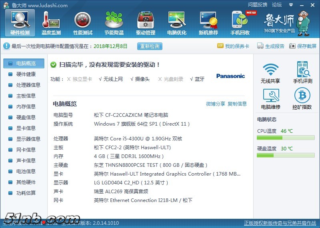This screenshot has height=228, width=320.
Task: Open the 挖矿指数 Bitcoin mining index
Action: (x=302, y=99)
